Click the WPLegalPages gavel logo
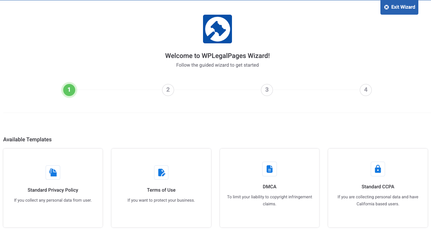Viewport: 431px width, 231px height. click(x=217, y=29)
